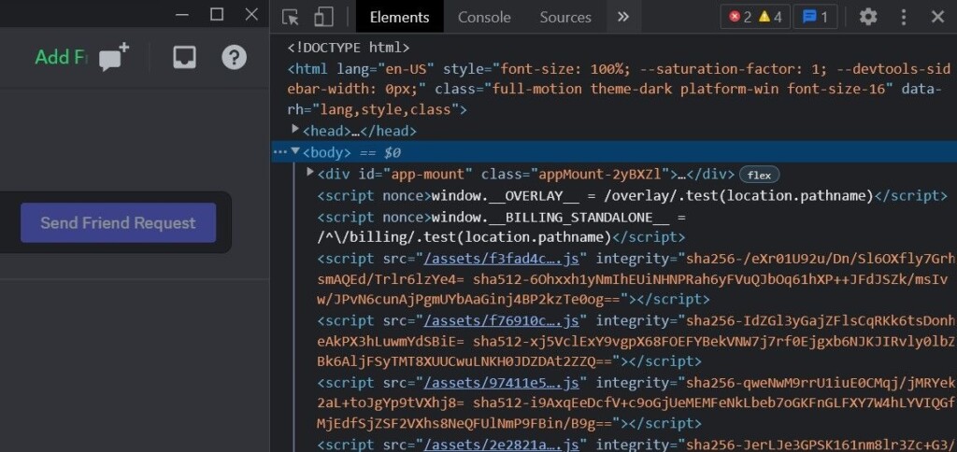957x452 pixels.
Task: Click the red error count badge
Action: (740, 17)
